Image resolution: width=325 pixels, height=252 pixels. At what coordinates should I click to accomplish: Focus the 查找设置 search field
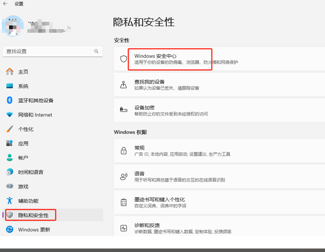coord(53,51)
